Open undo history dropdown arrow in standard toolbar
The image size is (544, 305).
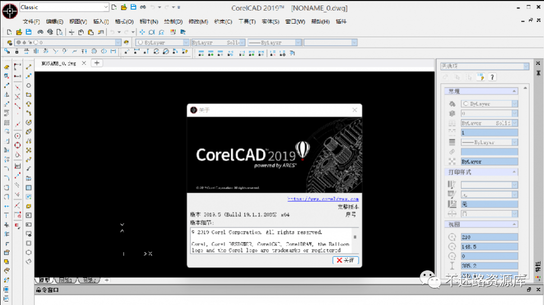coord(119,32)
